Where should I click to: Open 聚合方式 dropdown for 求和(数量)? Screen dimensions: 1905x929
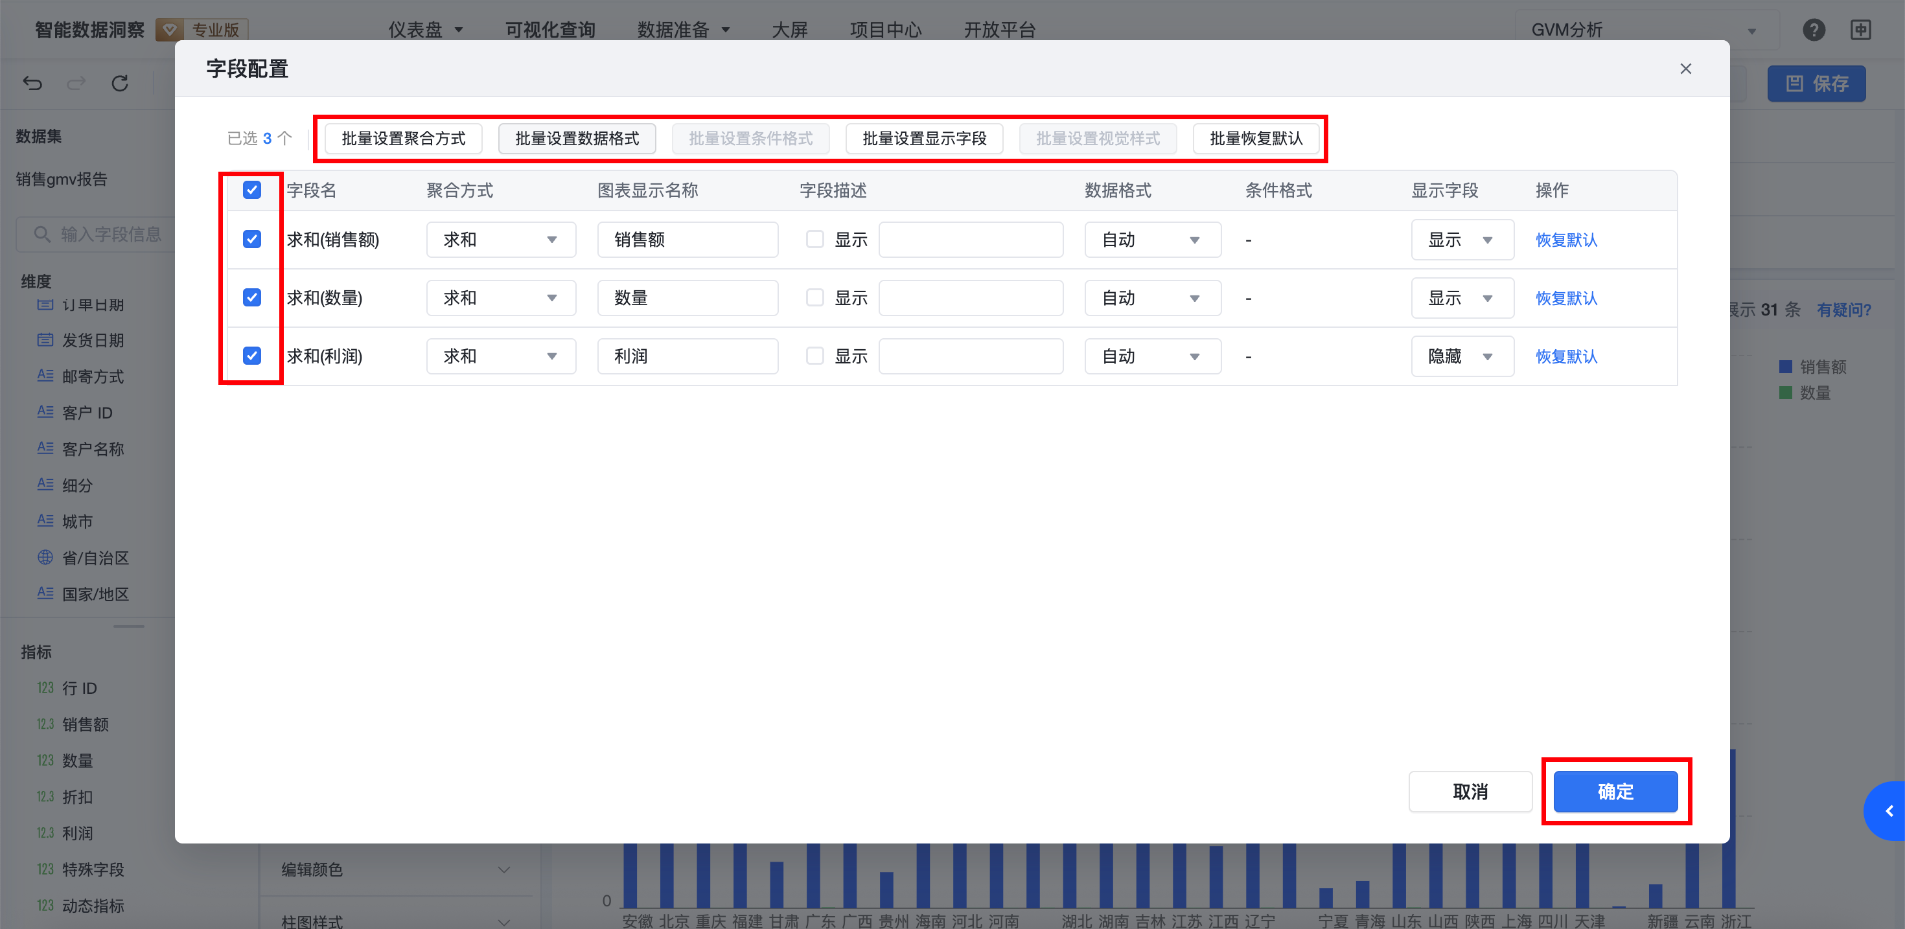pos(501,298)
